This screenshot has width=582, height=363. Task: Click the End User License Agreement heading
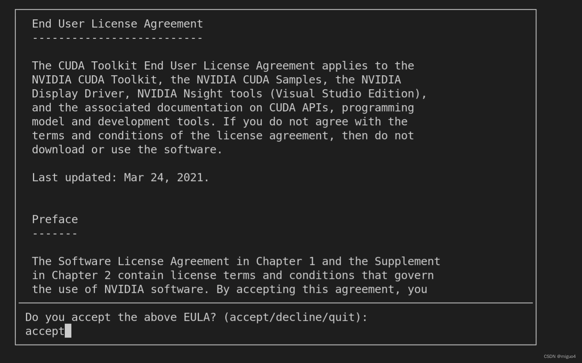pos(117,24)
